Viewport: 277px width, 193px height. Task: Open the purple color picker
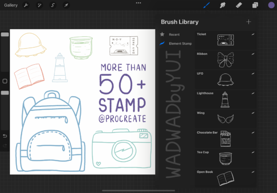(271, 5)
